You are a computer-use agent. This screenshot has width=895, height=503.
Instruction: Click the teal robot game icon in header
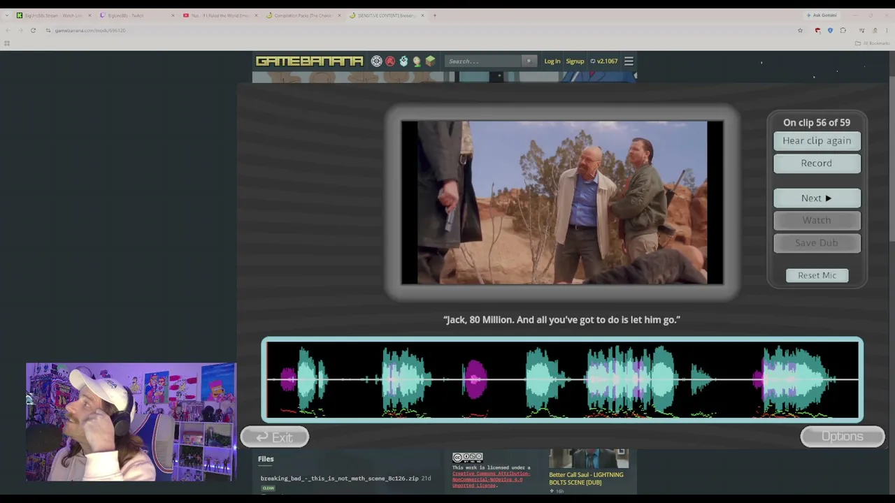(x=403, y=61)
